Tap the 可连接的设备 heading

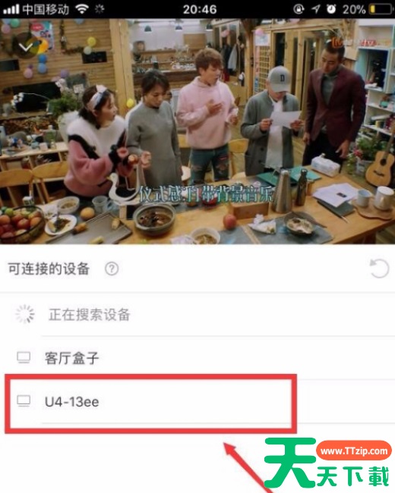49,268
